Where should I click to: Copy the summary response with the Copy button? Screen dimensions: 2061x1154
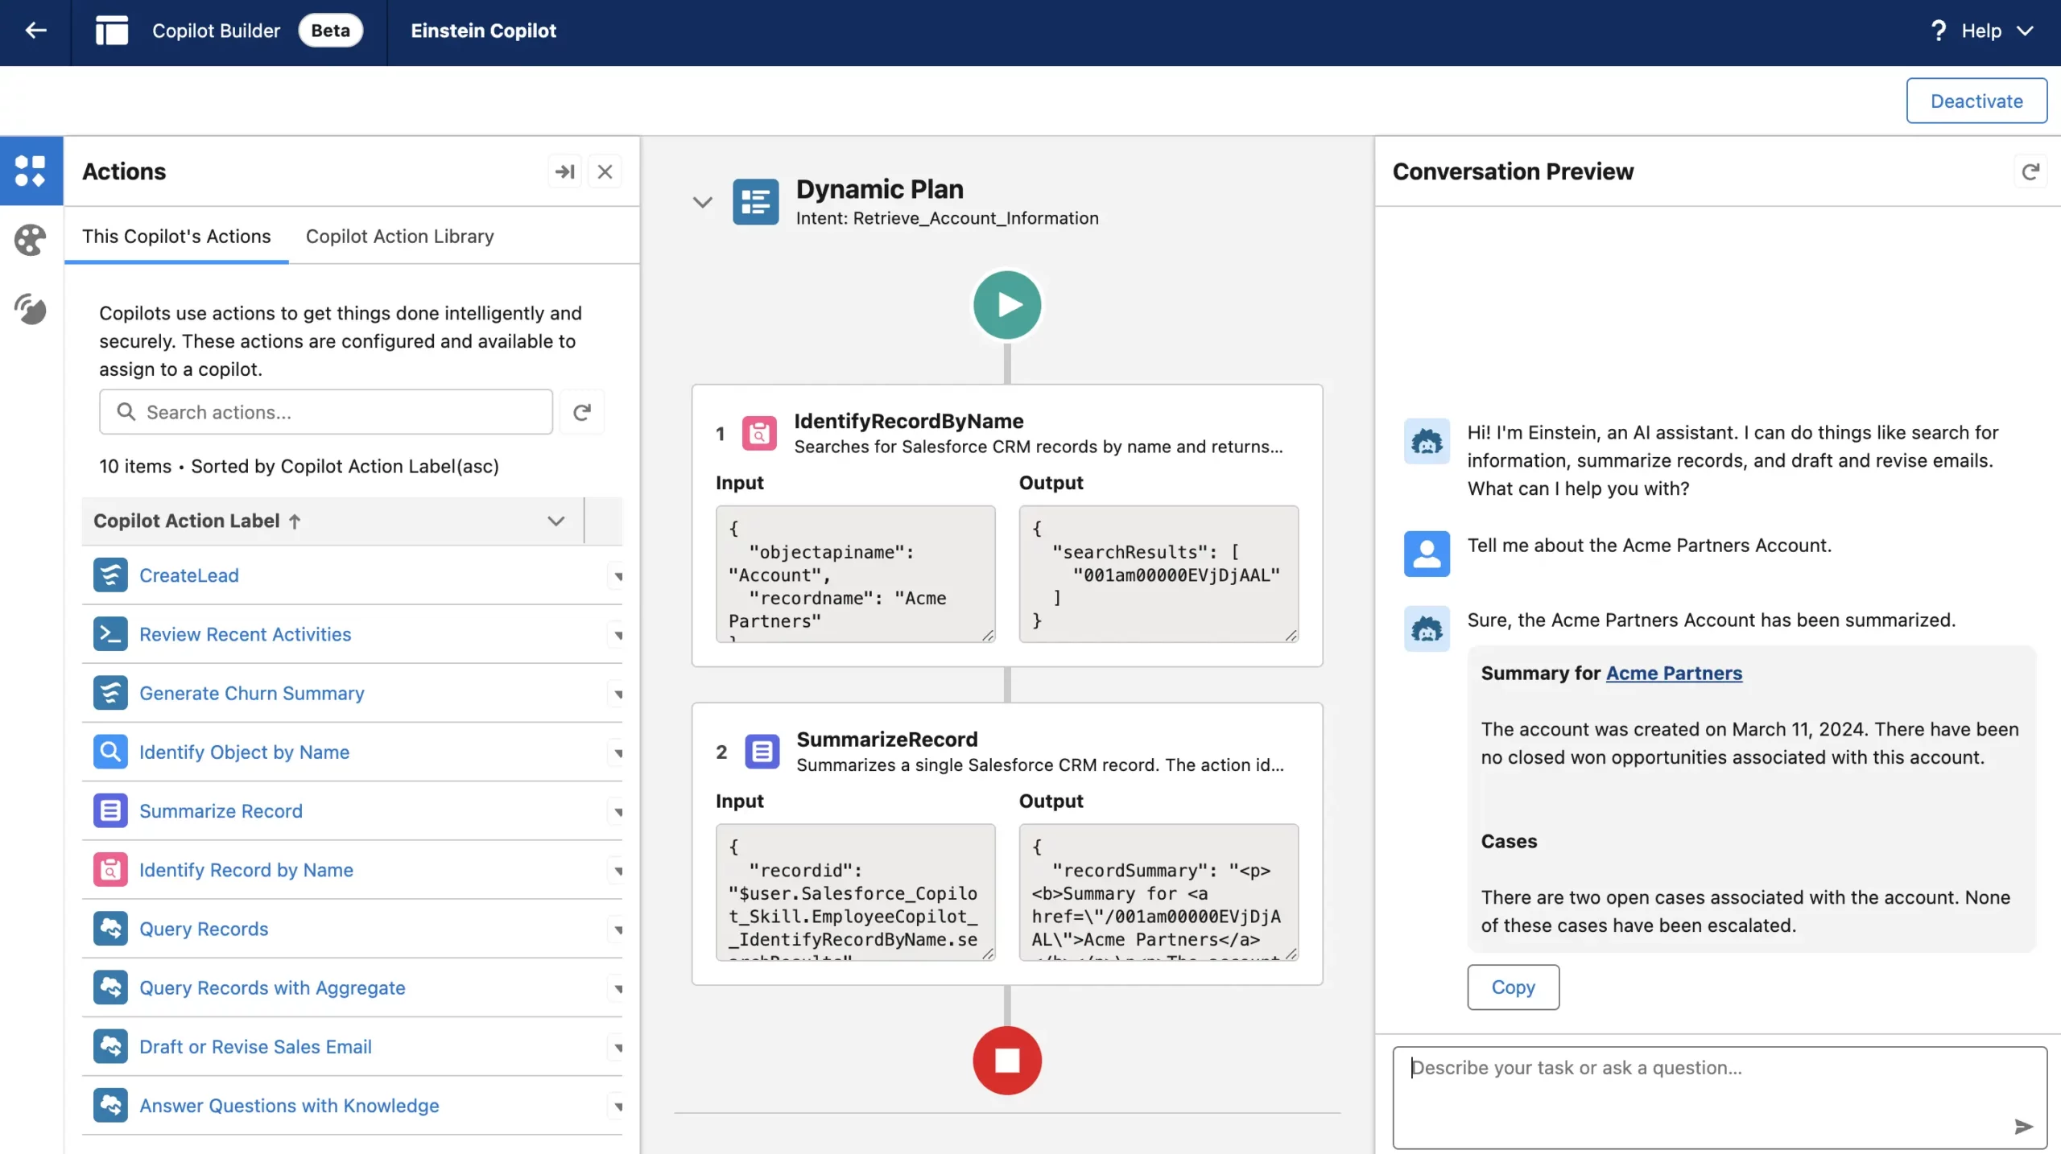[1512, 987]
